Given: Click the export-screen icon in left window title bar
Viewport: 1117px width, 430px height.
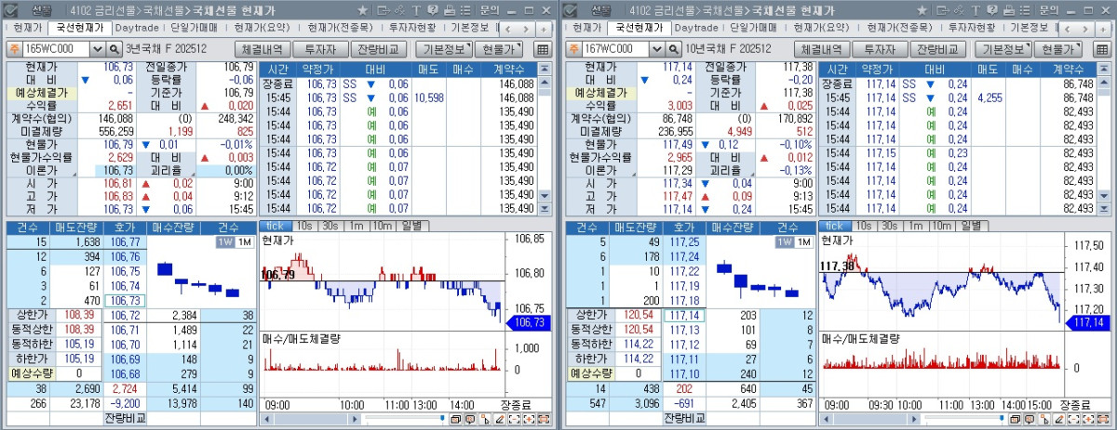Looking at the screenshot, I should point(384,9).
